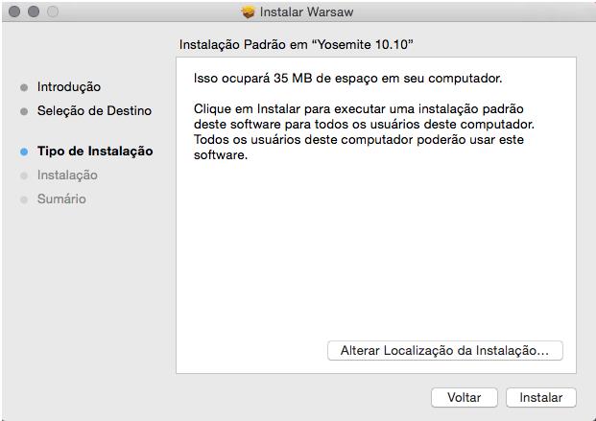This screenshot has height=421, width=596.
Task: Click the gray zoom window button
Action: pos(52,12)
